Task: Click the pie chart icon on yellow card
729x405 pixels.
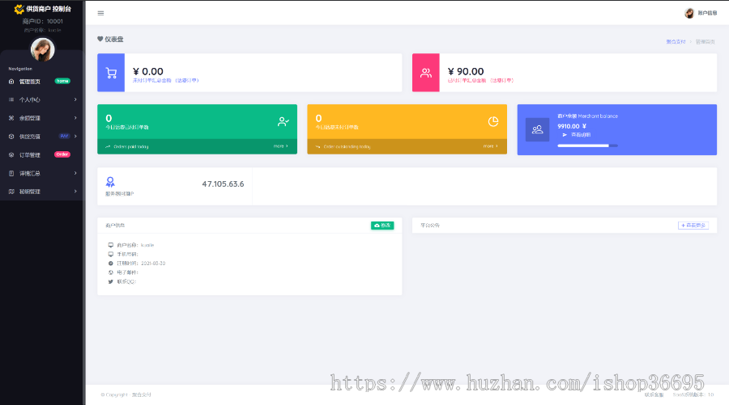Action: coord(493,121)
